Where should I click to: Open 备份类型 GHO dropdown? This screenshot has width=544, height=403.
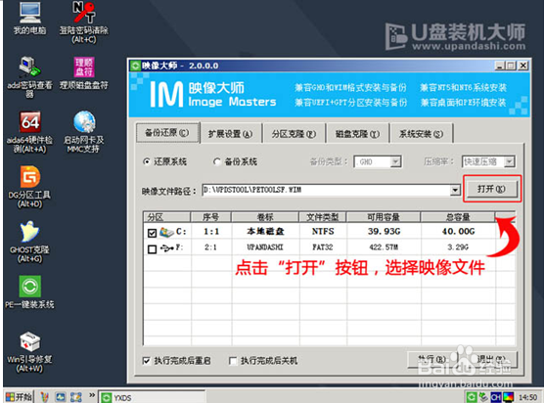(395, 162)
